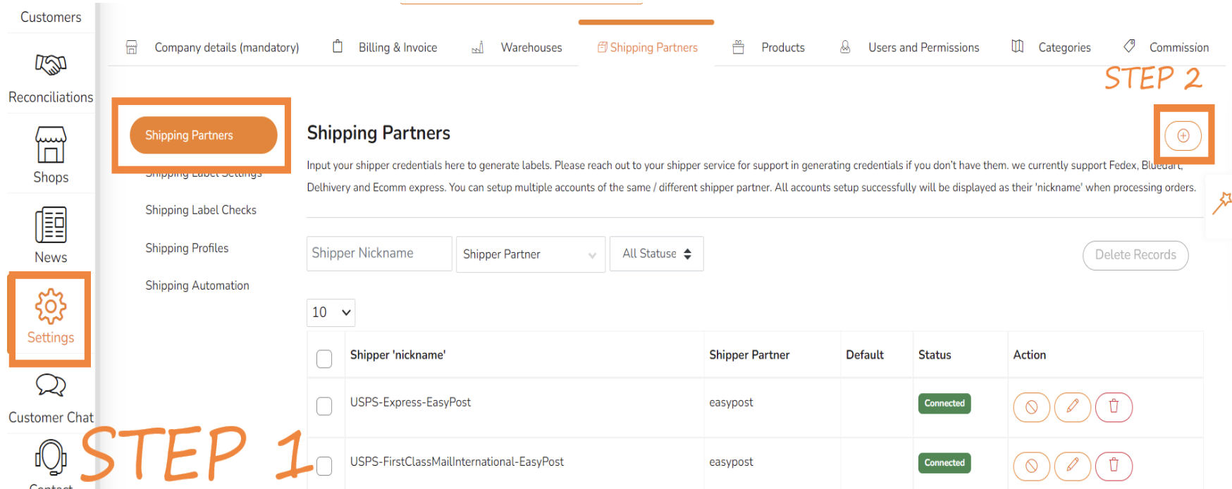Open the rows-per-page dropdown showing 10
The image size is (1232, 489).
tap(331, 312)
